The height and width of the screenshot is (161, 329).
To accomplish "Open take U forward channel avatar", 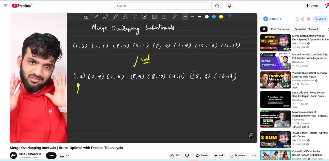I will click(13, 155).
